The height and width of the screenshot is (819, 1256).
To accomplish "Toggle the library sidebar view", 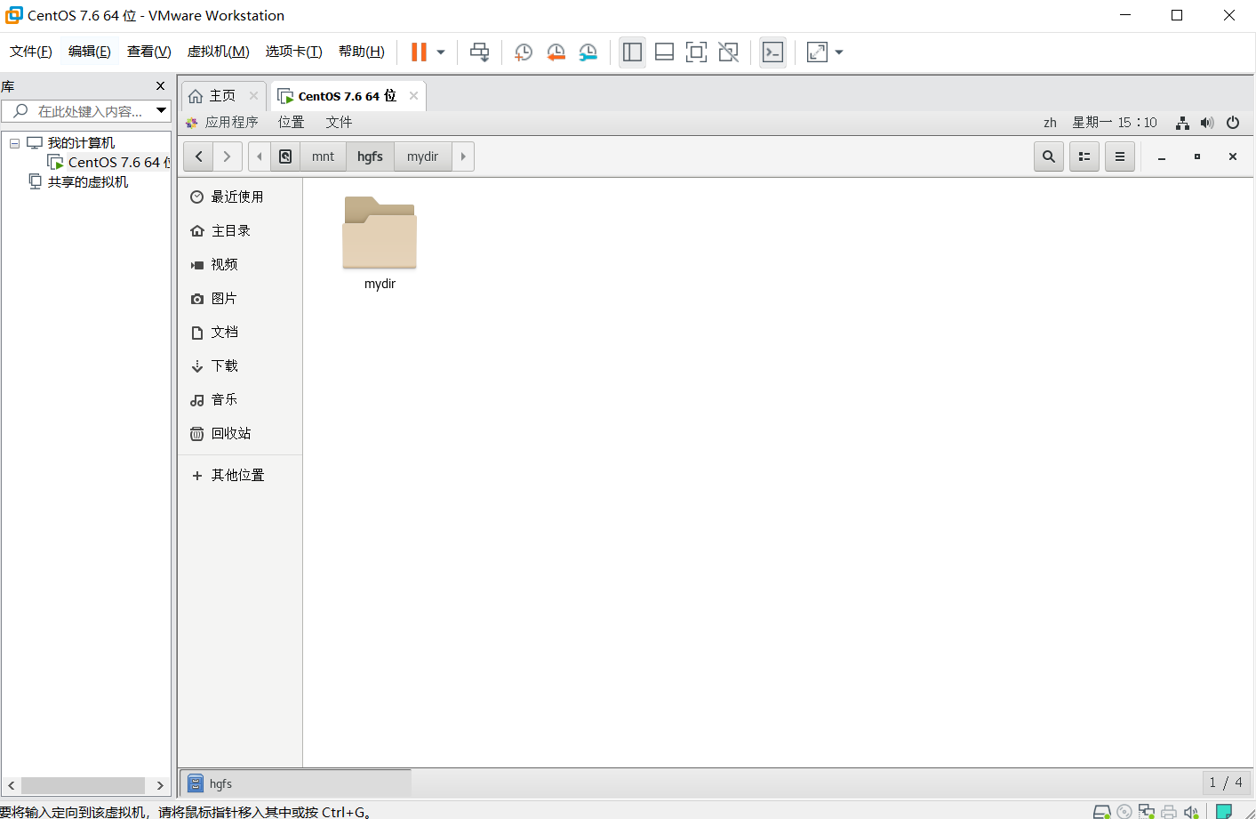I will [632, 52].
